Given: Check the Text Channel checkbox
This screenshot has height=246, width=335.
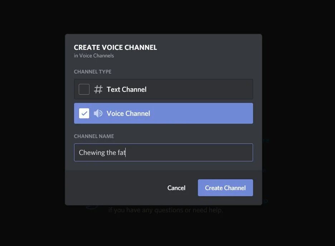Looking at the screenshot, I should (x=84, y=89).
